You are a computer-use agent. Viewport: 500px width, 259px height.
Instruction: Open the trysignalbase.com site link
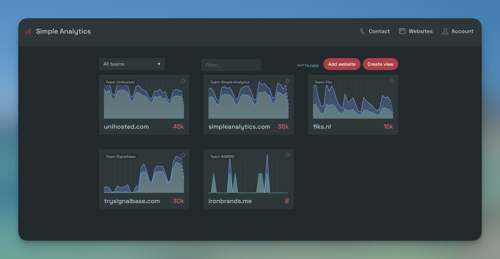click(132, 201)
